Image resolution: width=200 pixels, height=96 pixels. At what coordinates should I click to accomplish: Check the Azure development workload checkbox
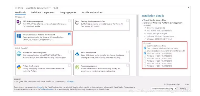127,52
